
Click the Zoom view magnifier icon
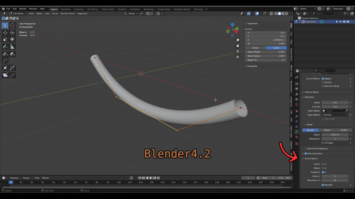click(238, 40)
